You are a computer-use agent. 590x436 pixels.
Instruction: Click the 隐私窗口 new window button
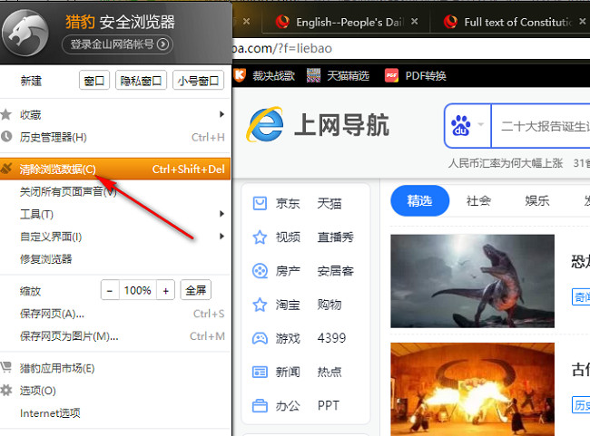(x=141, y=81)
